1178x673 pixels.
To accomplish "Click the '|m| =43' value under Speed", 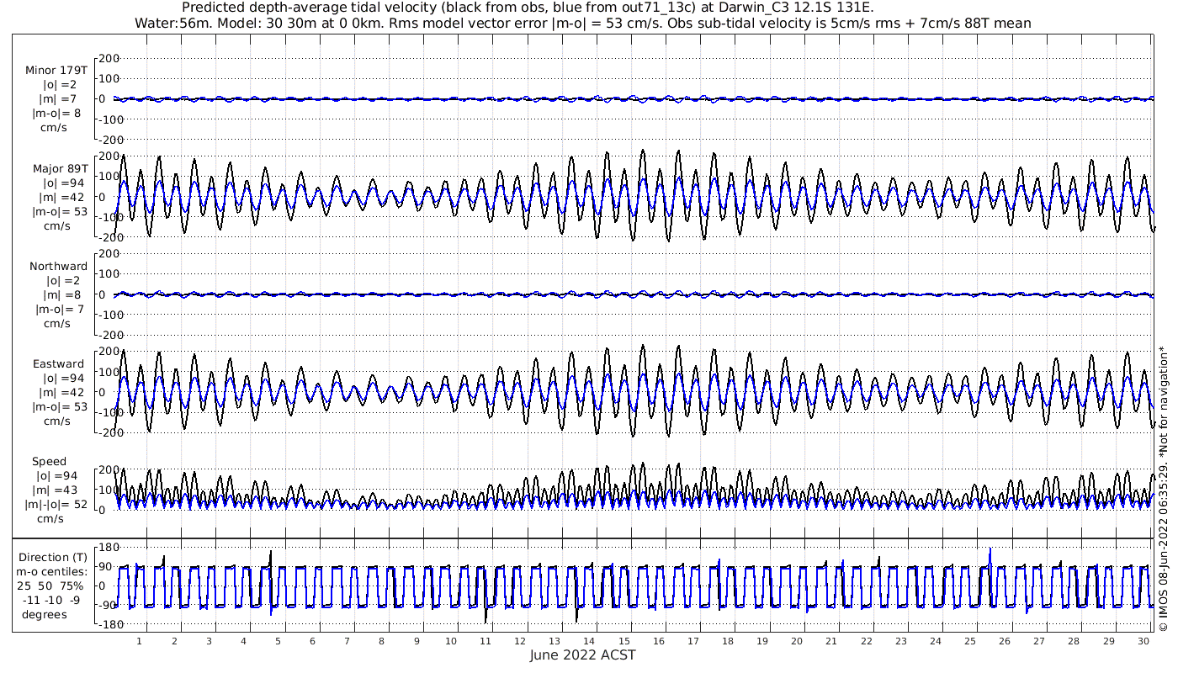I will 56,490.
